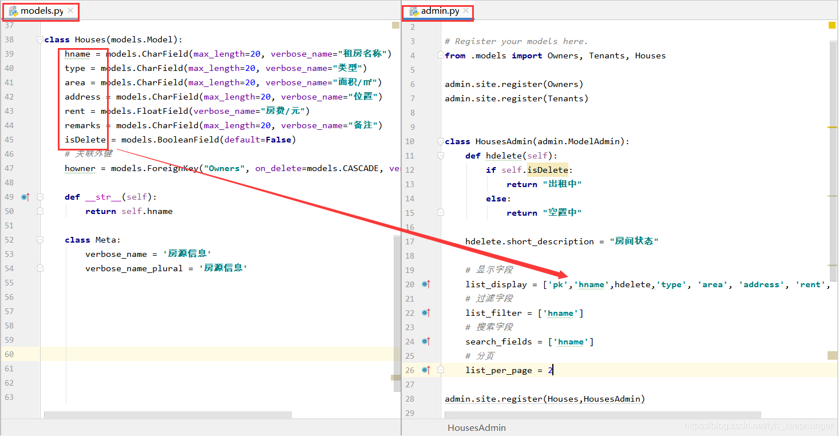Place cursor on 'hname' field in models.py

click(x=77, y=54)
